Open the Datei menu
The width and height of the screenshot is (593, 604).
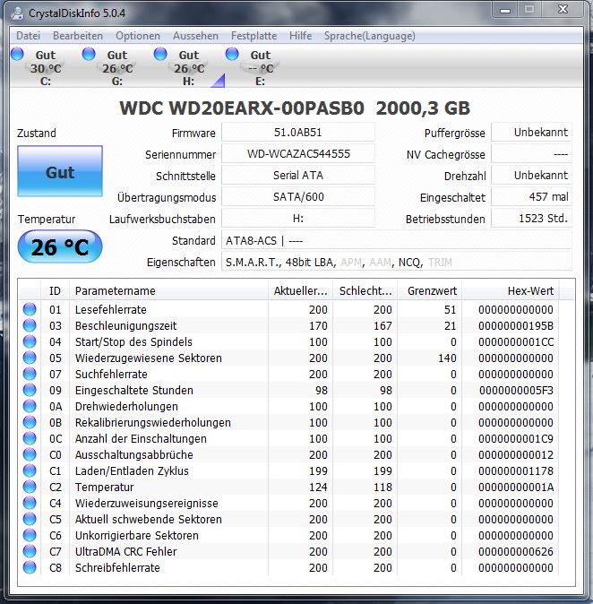(x=28, y=36)
